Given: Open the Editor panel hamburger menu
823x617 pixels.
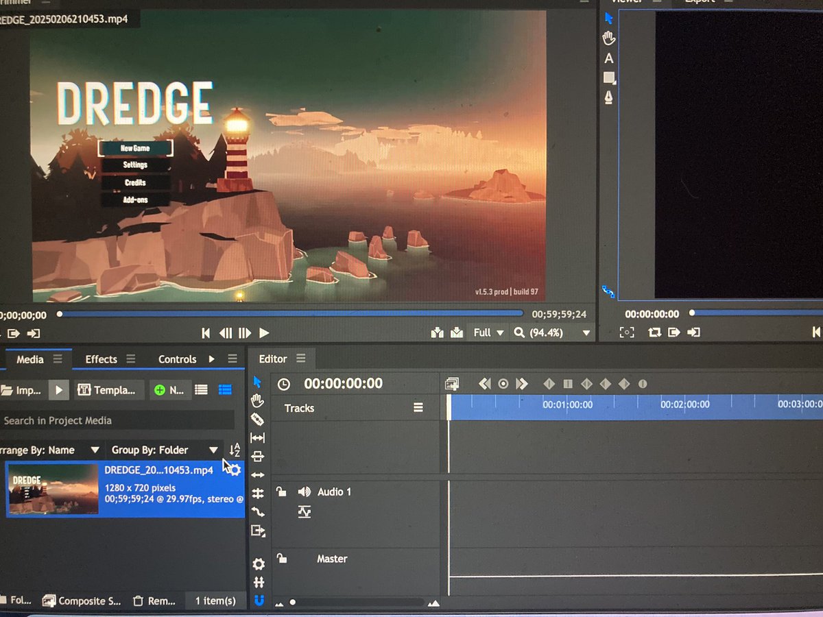Looking at the screenshot, I should click(x=300, y=359).
